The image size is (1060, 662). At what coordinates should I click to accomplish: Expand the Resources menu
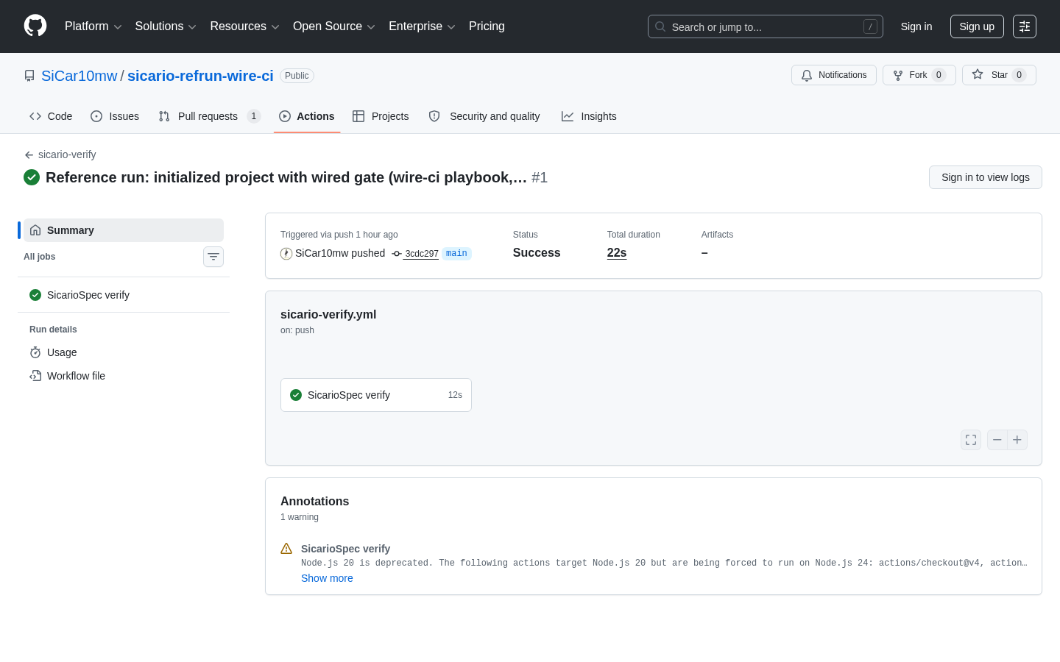point(244,26)
